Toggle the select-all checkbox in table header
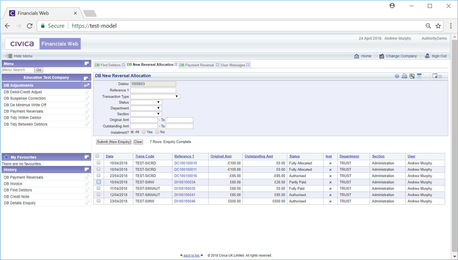This screenshot has width=458, height=260. [97, 156]
